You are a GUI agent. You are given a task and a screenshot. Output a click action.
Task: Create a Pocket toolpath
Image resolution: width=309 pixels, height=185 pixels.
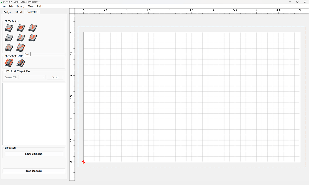(x=21, y=28)
